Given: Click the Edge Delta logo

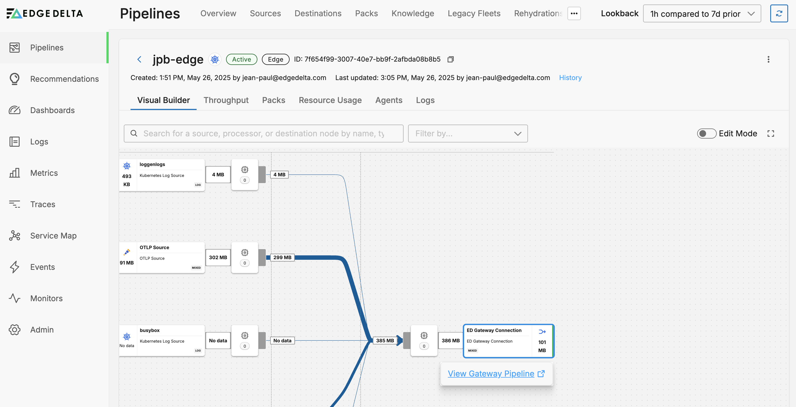Looking at the screenshot, I should (x=45, y=14).
